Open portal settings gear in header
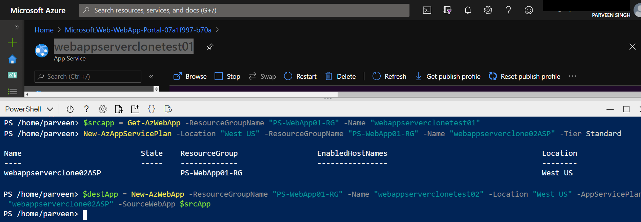The image size is (641, 222). (488, 10)
